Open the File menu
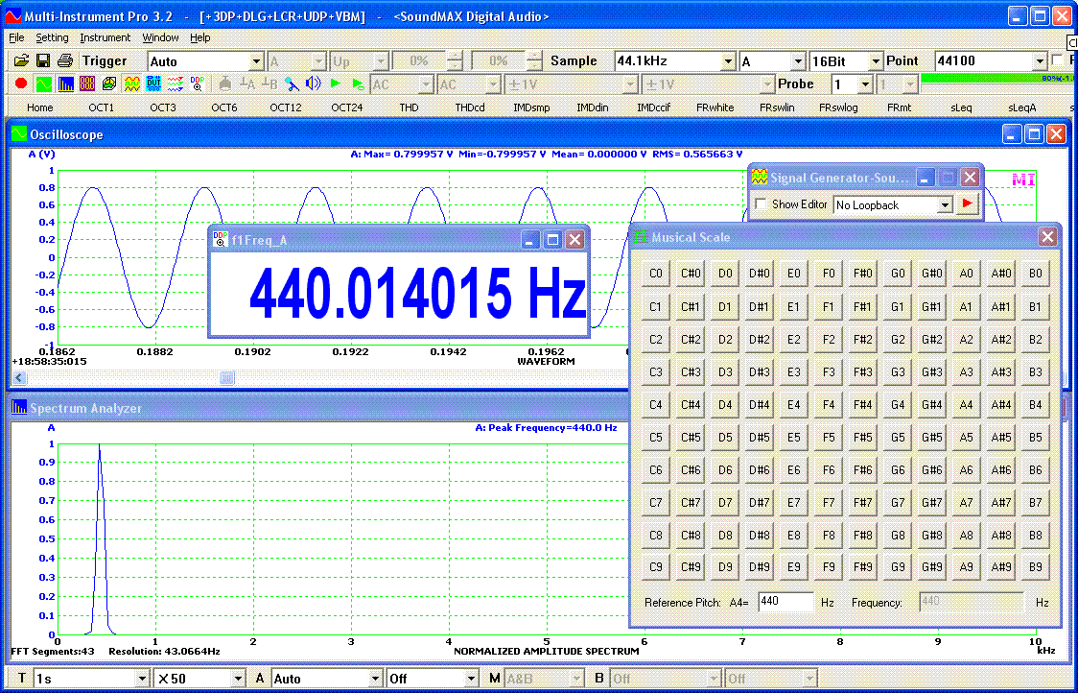This screenshot has height=693, width=1078. pos(16,37)
